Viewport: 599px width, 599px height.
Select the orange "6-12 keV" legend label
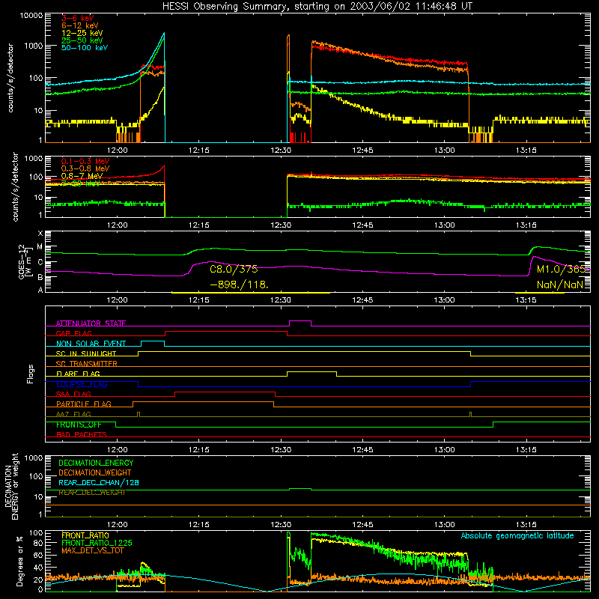pos(80,25)
